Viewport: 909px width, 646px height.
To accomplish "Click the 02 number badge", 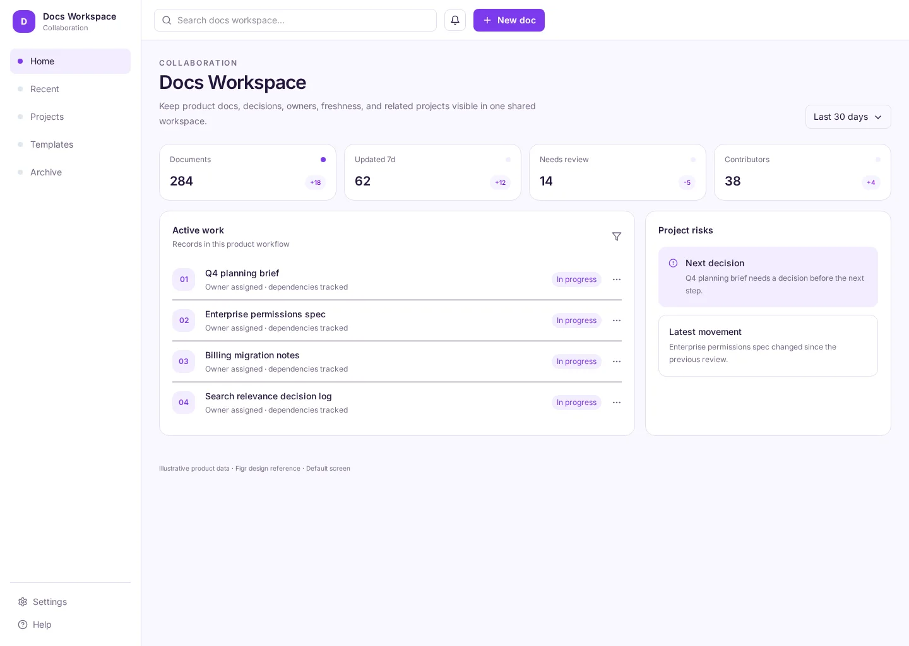I will pyautogui.click(x=184, y=320).
